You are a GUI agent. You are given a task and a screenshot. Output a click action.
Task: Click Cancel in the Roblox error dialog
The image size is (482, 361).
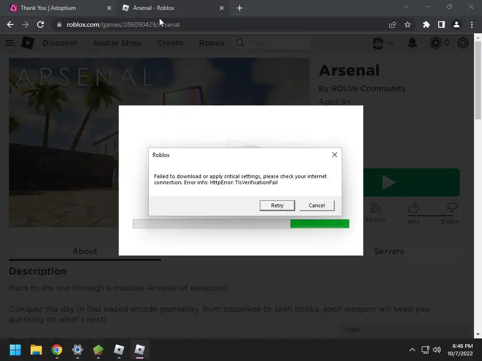(x=317, y=205)
